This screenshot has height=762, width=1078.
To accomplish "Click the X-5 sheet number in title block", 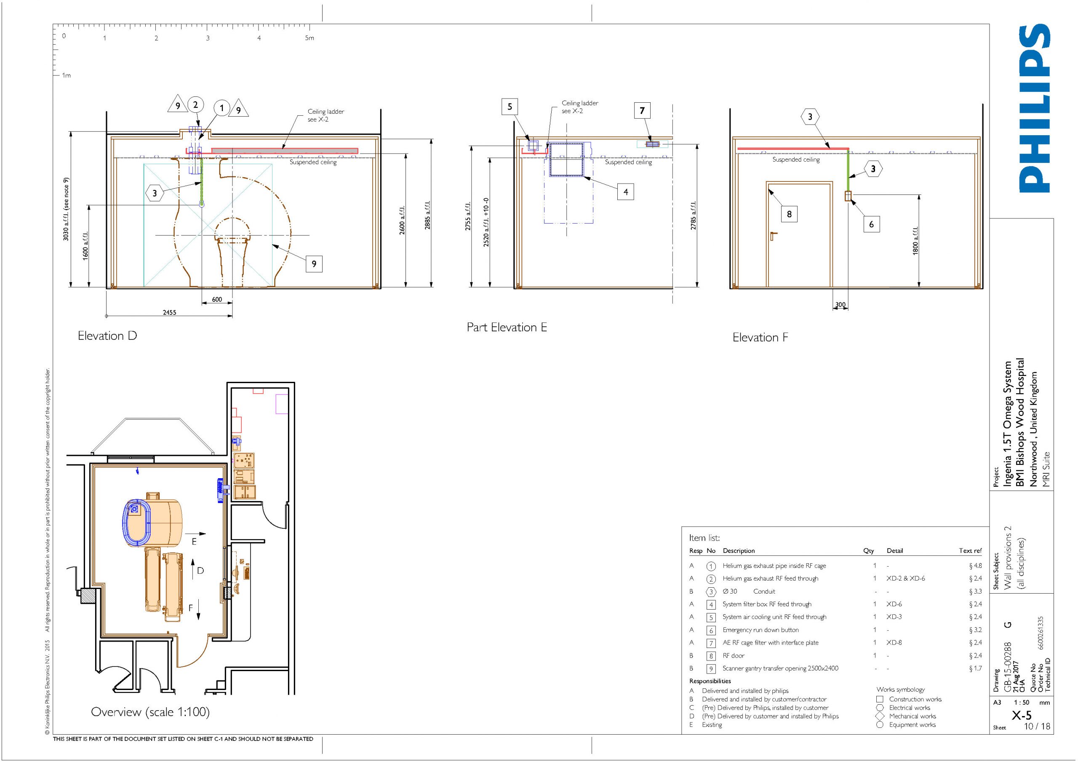I will pyautogui.click(x=1021, y=715).
